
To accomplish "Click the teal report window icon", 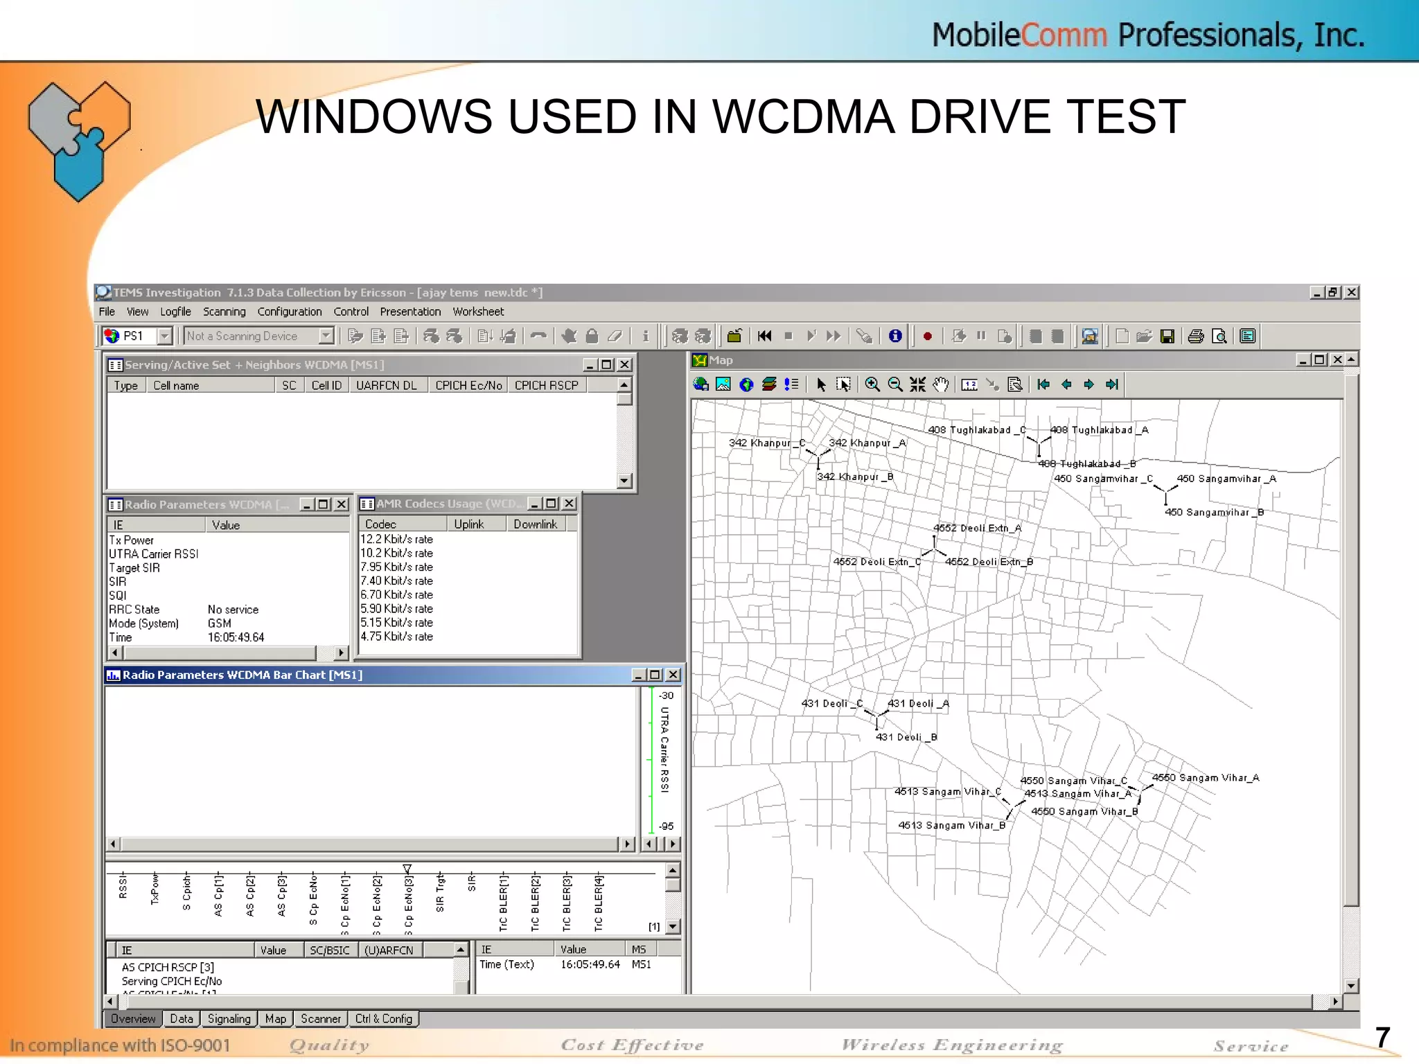I will point(1248,337).
